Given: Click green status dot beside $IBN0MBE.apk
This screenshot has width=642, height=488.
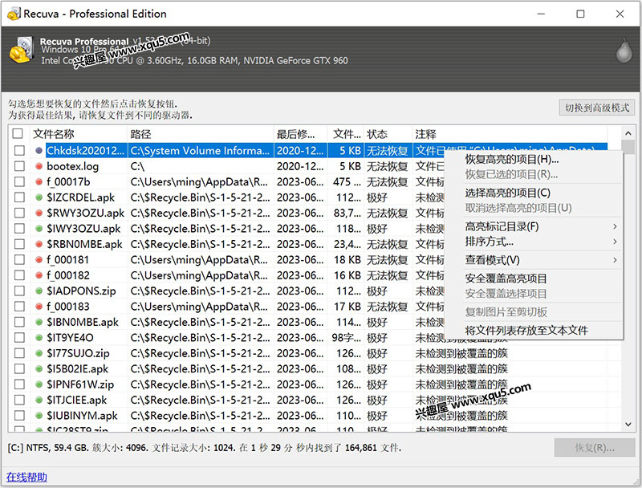Looking at the screenshot, I should (39, 322).
